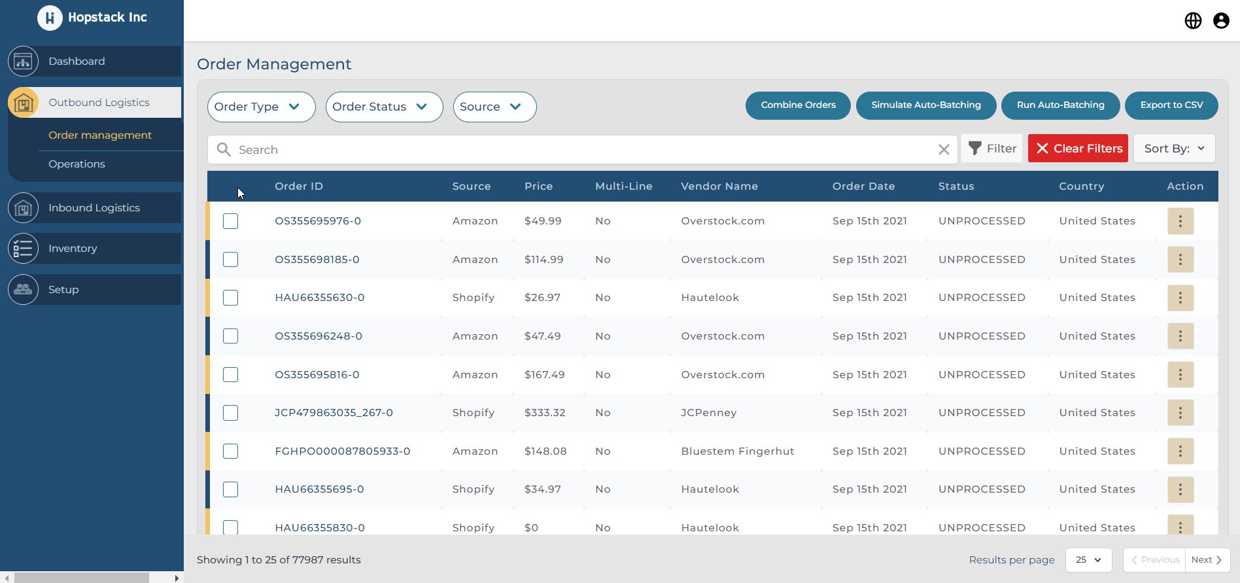Open the language globe icon
The height and width of the screenshot is (583, 1240).
coord(1193,21)
